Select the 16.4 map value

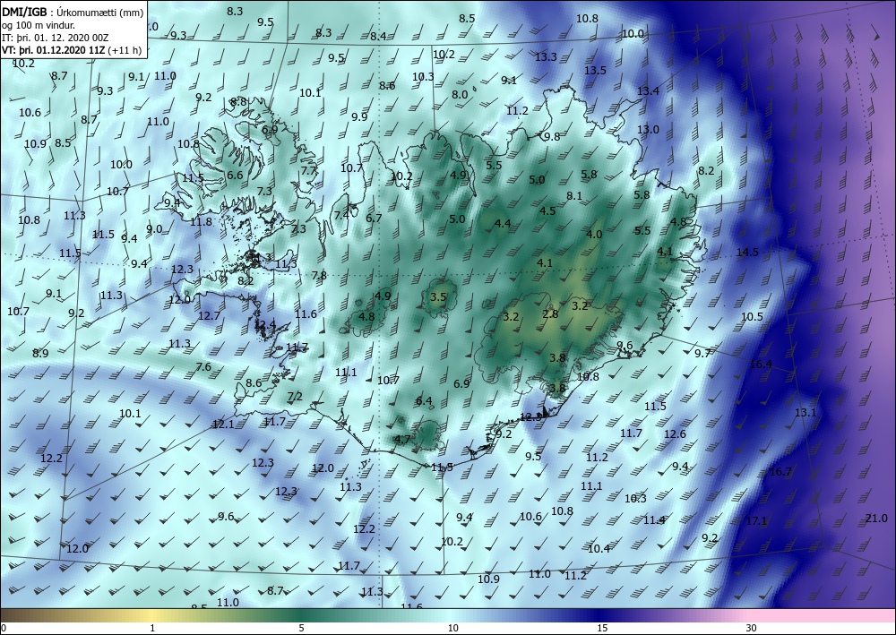tap(761, 365)
